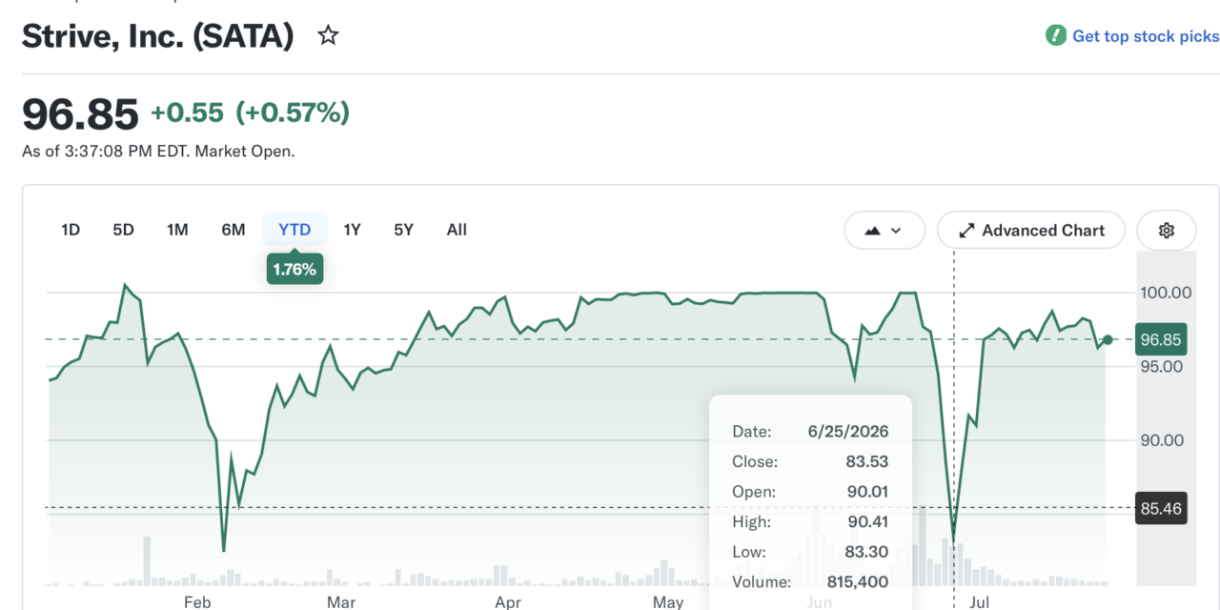Click the 96.85 price label on the axis
Image resolution: width=1220 pixels, height=610 pixels.
click(x=1160, y=339)
